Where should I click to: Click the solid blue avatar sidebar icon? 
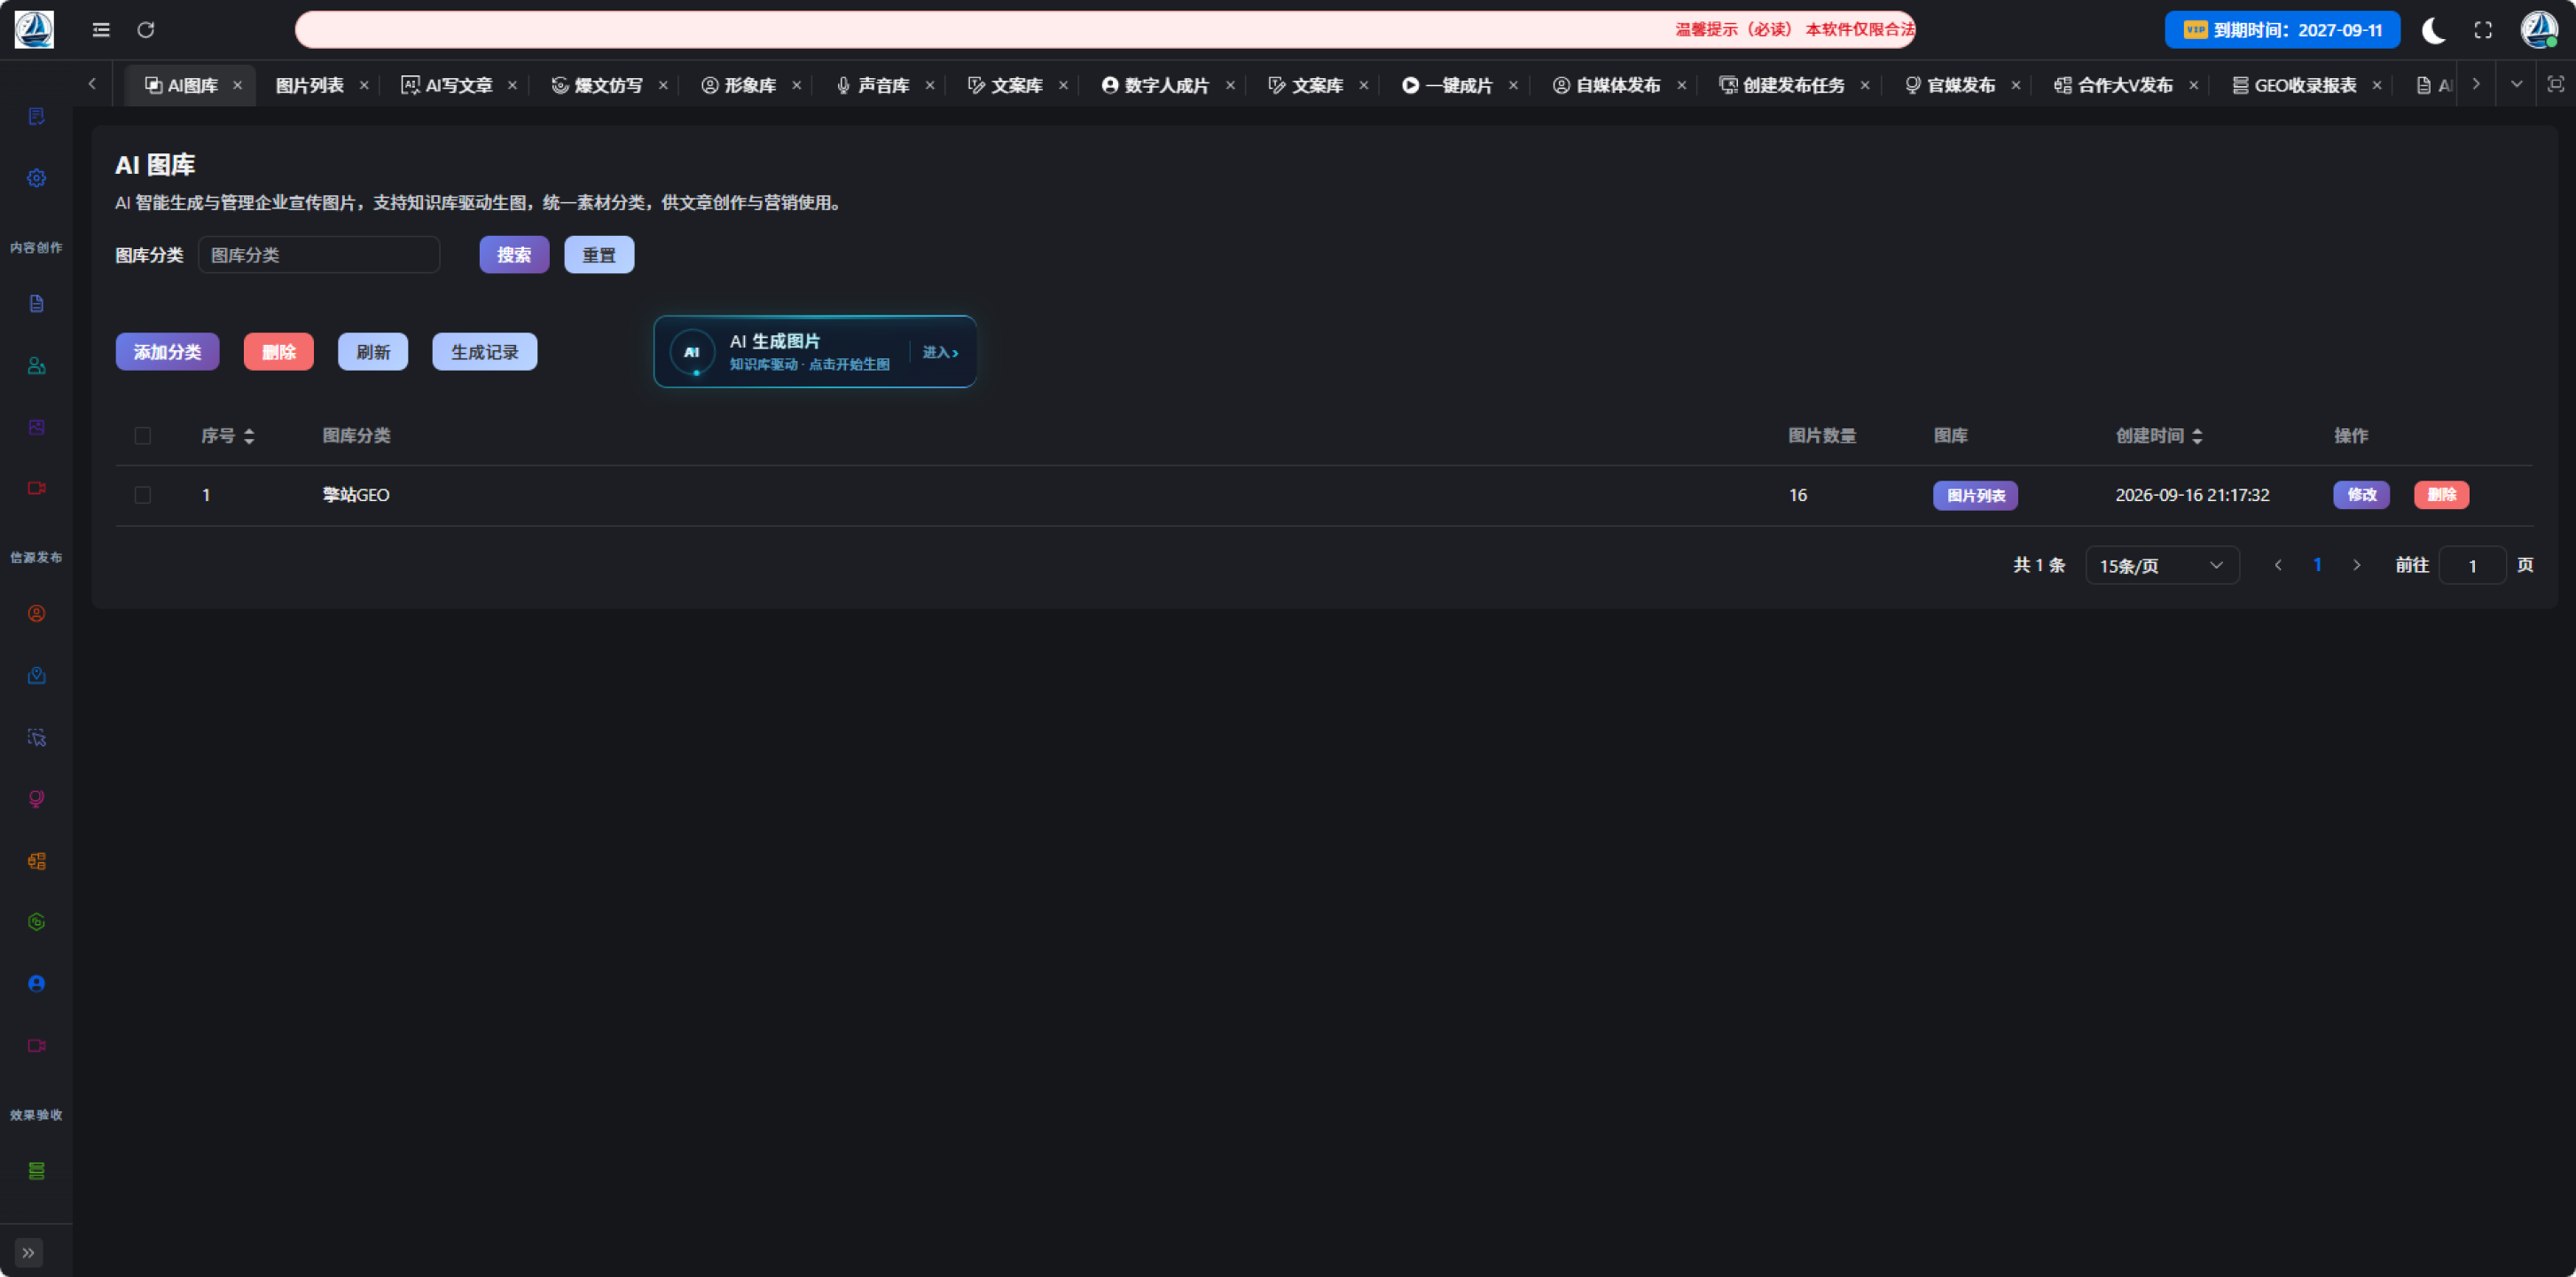click(x=36, y=984)
